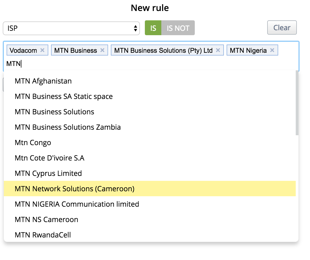The height and width of the screenshot is (260, 310).
Task: Remove MTN Business Solutions (Pty) Ltd tag
Action: tap(218, 50)
